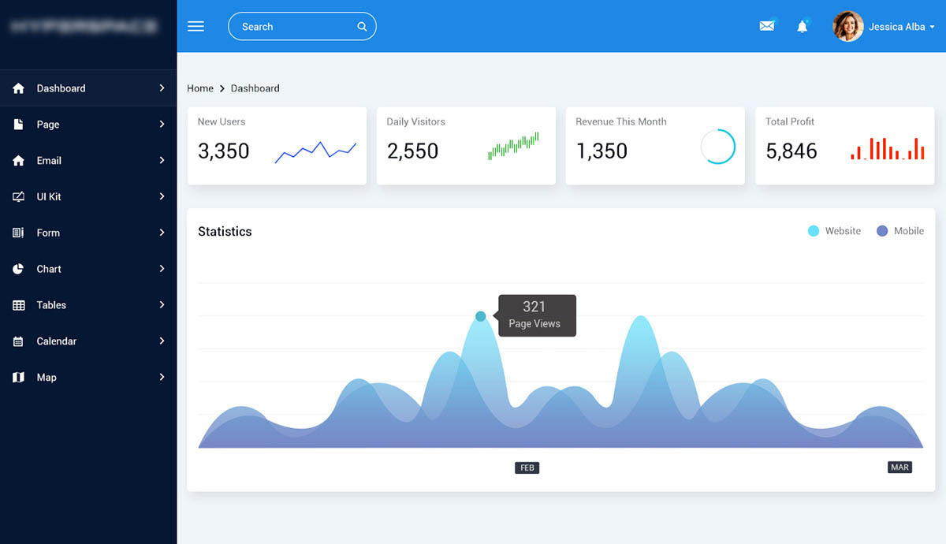The height and width of the screenshot is (544, 946).
Task: Expand the Page menu chevron
Action: click(162, 125)
